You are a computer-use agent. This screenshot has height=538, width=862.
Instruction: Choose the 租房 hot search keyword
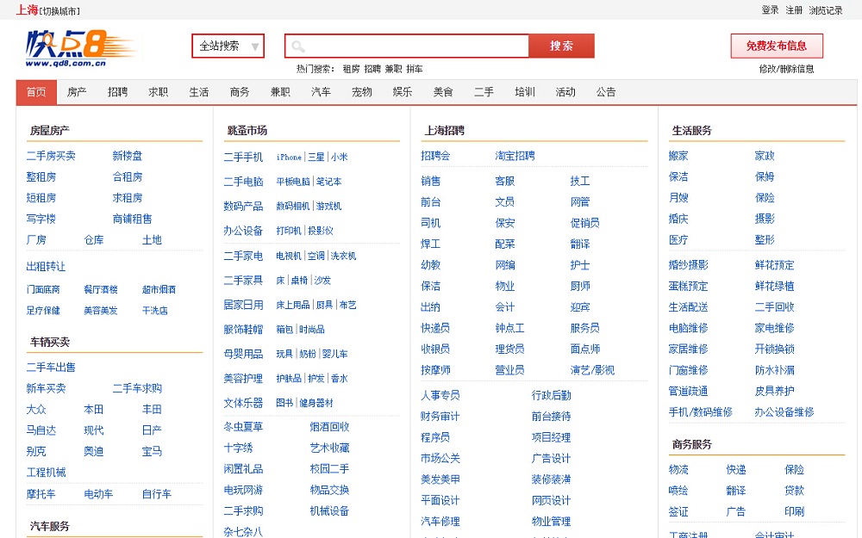tap(351, 69)
